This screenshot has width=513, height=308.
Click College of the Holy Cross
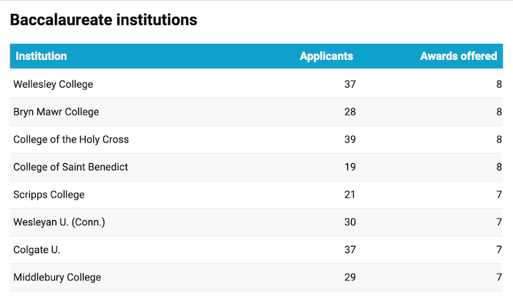point(71,139)
